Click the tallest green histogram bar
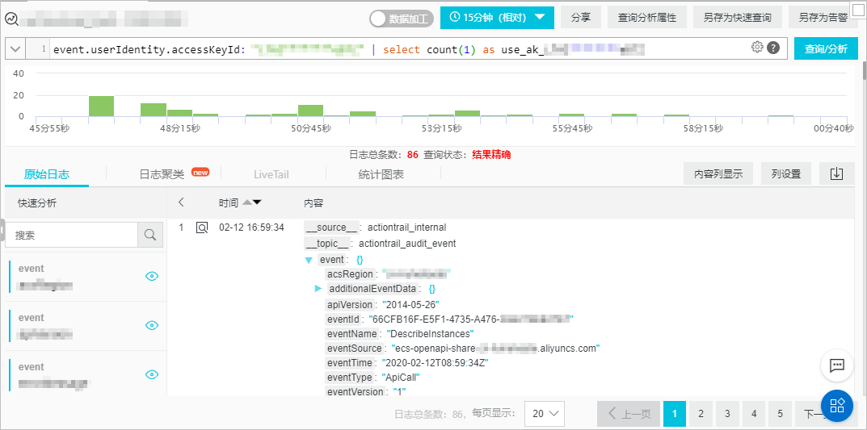This screenshot has width=867, height=430. (102, 106)
